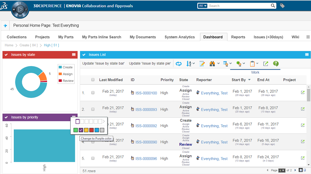Open the System Analytics tab
Screen dimensions: 311x174
coord(180,37)
